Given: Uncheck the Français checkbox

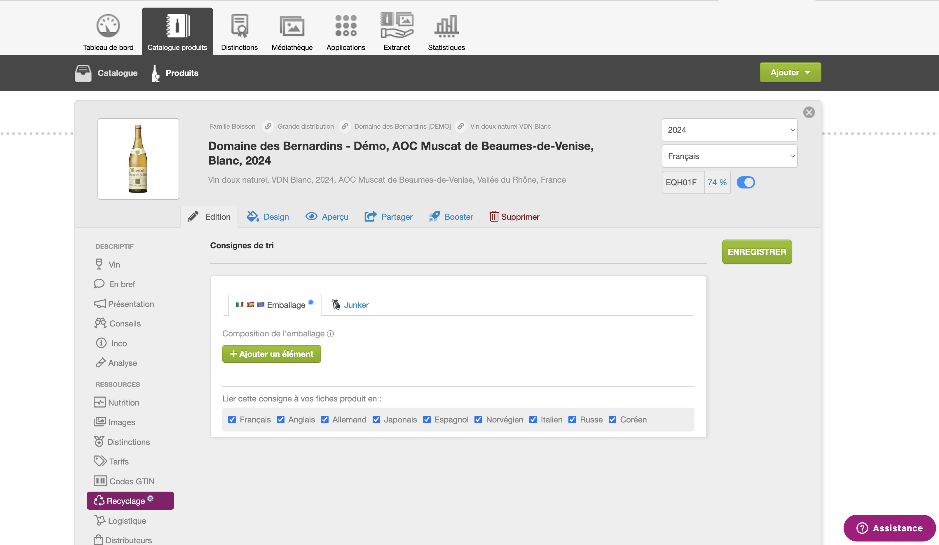Looking at the screenshot, I should coord(232,420).
